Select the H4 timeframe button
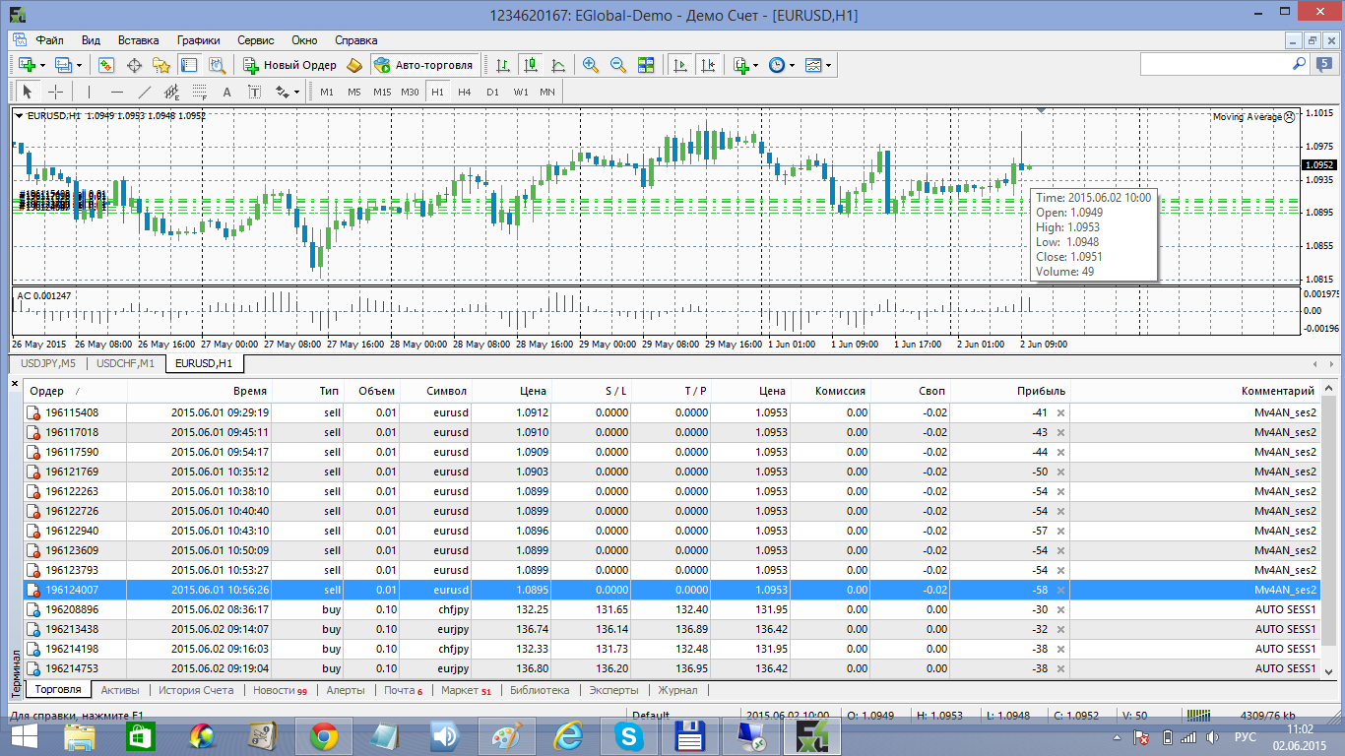This screenshot has width=1345, height=756. pos(465,92)
